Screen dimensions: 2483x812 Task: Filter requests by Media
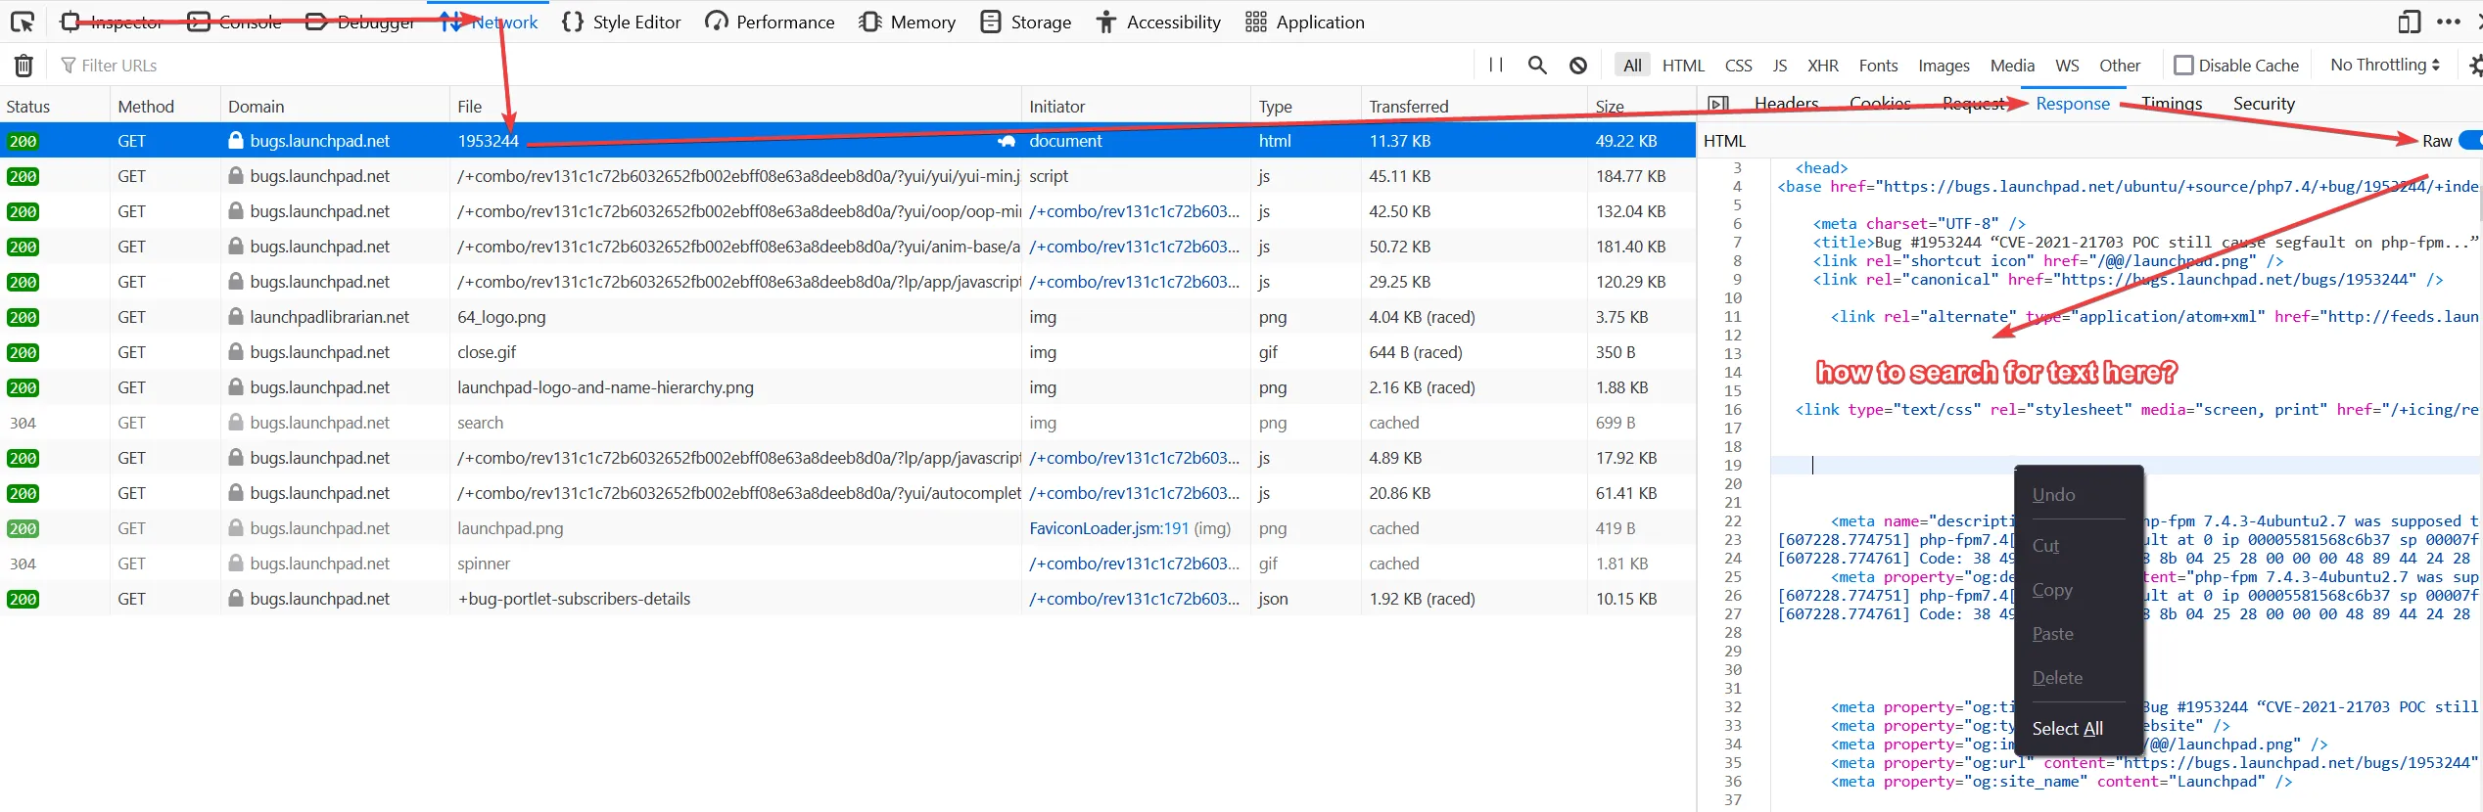[2012, 66]
